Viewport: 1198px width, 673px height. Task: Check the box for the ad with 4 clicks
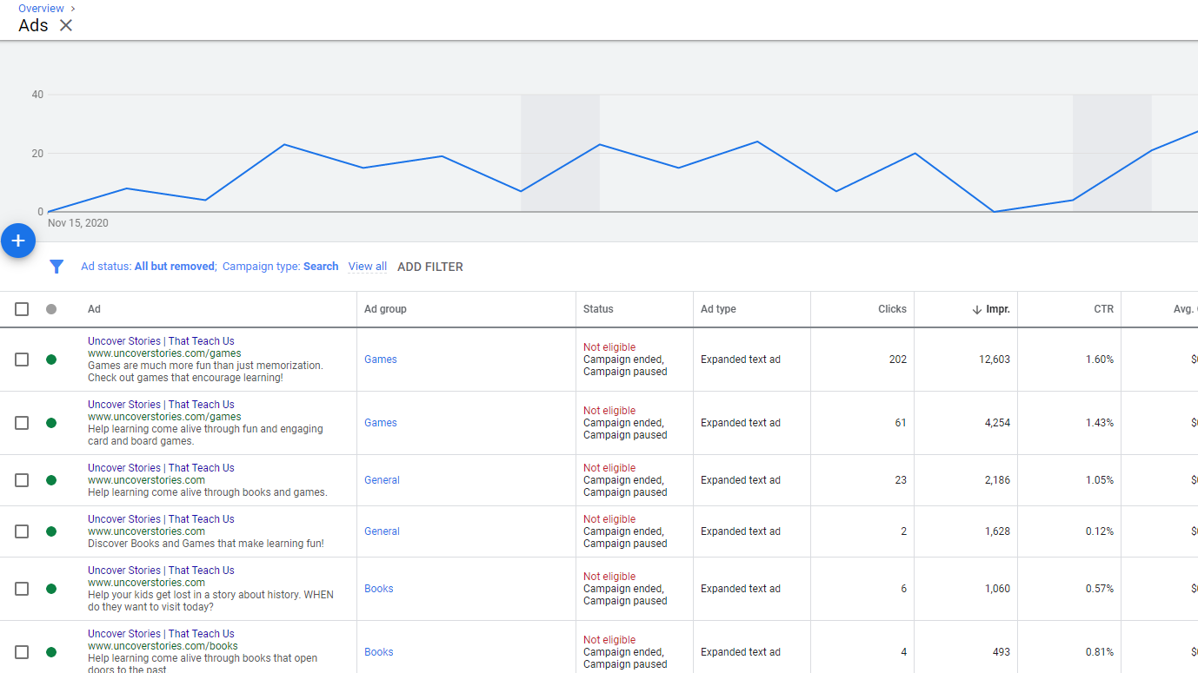(x=22, y=652)
